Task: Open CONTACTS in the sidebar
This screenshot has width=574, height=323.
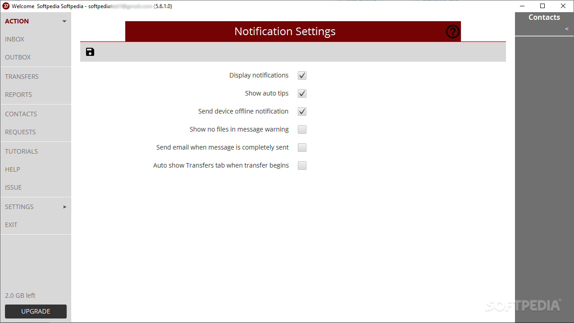Action: click(21, 114)
